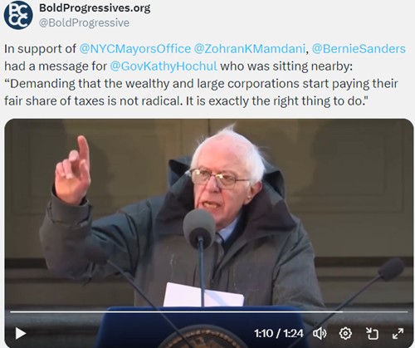Click the white paper on the podium in video
This screenshot has height=348, width=415.
click(203, 295)
